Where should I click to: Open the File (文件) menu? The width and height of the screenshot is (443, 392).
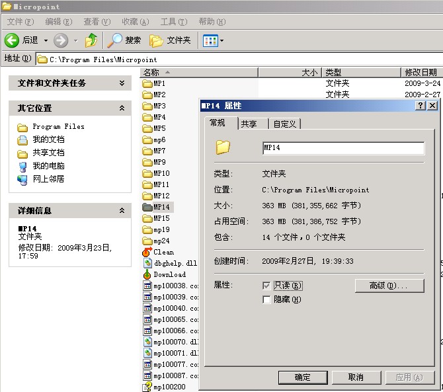coord(20,22)
